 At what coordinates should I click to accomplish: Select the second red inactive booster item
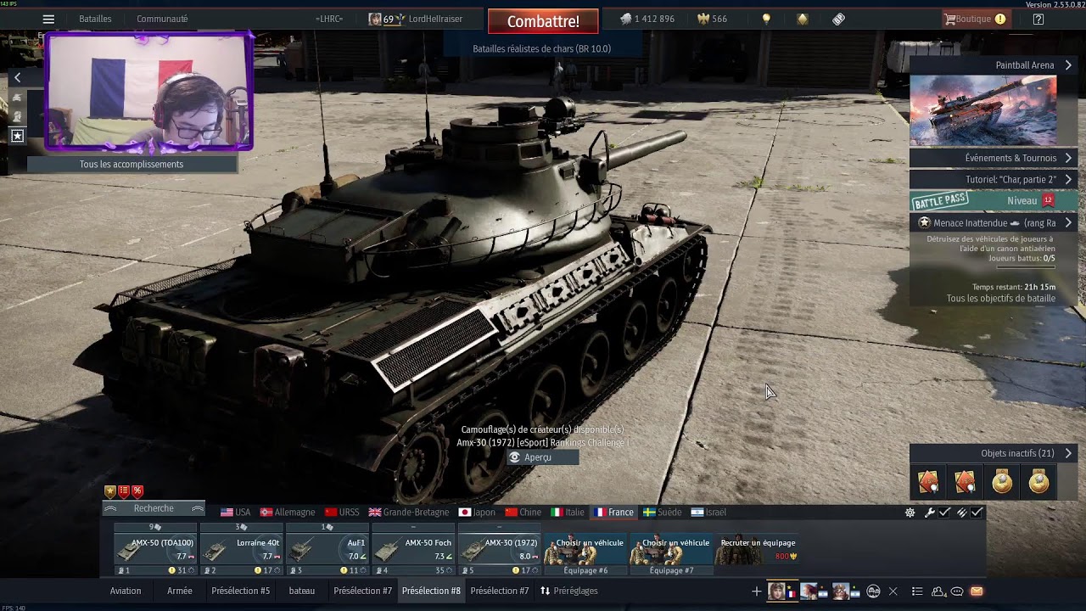coord(965,482)
